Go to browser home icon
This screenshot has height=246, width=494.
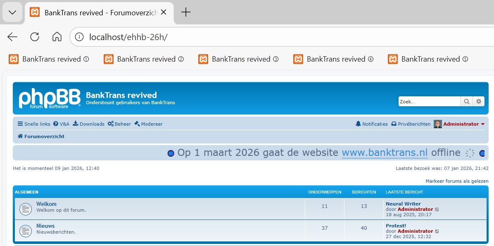(57, 37)
